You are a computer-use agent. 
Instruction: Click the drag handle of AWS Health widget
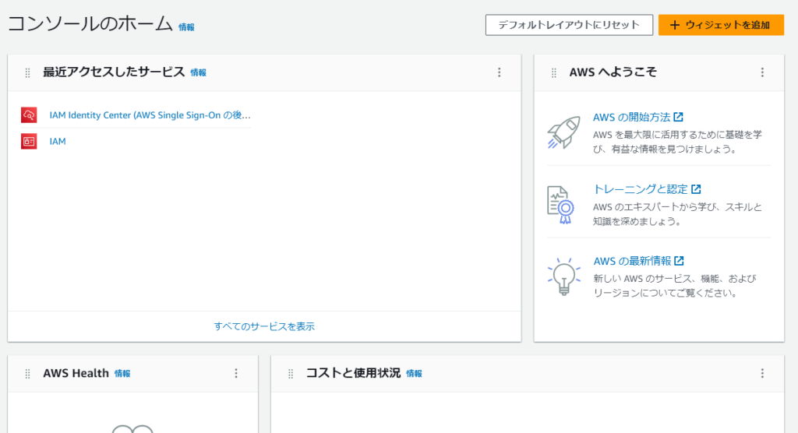coord(27,374)
